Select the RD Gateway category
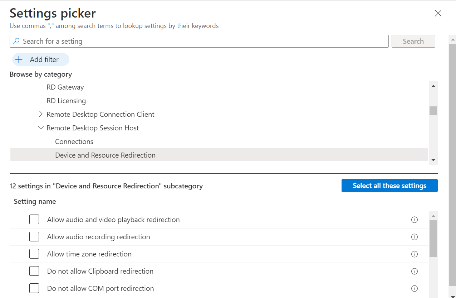 pos(65,87)
